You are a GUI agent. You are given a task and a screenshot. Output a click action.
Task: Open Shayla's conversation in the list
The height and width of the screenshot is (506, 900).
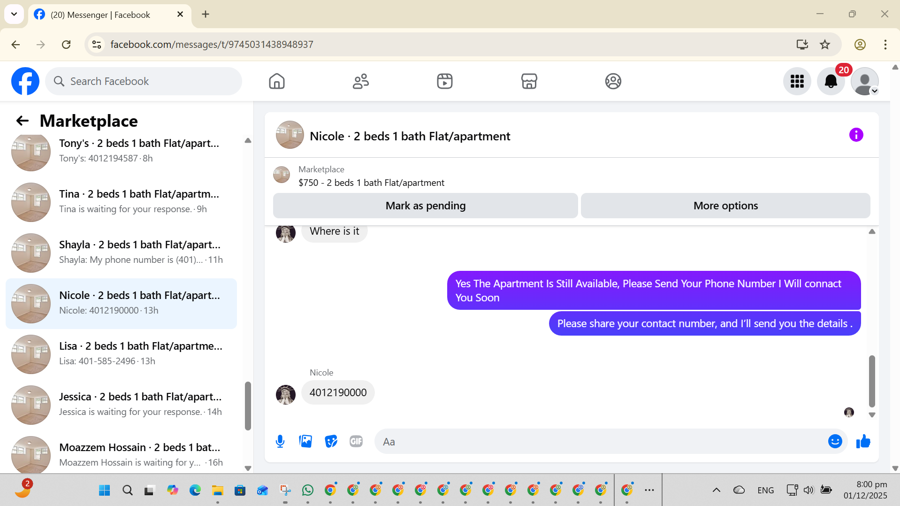pos(121,253)
